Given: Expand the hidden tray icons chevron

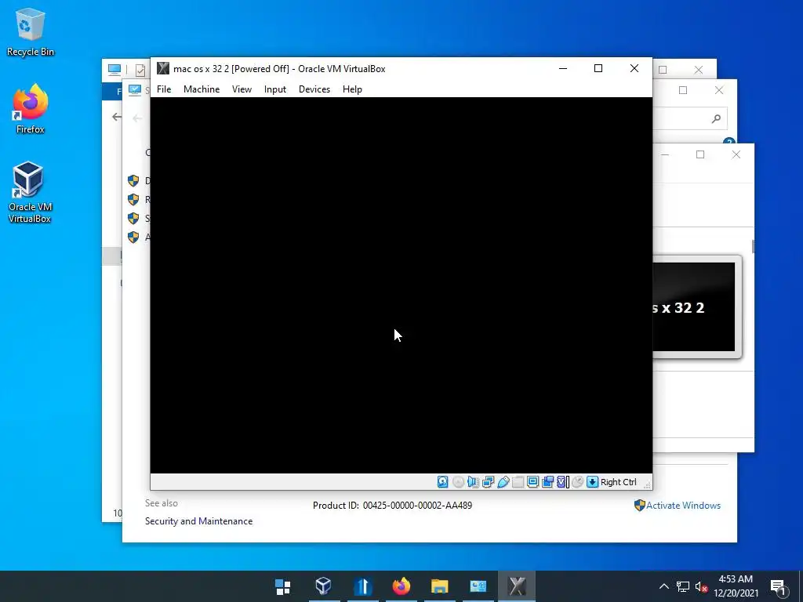Looking at the screenshot, I should pos(663,586).
